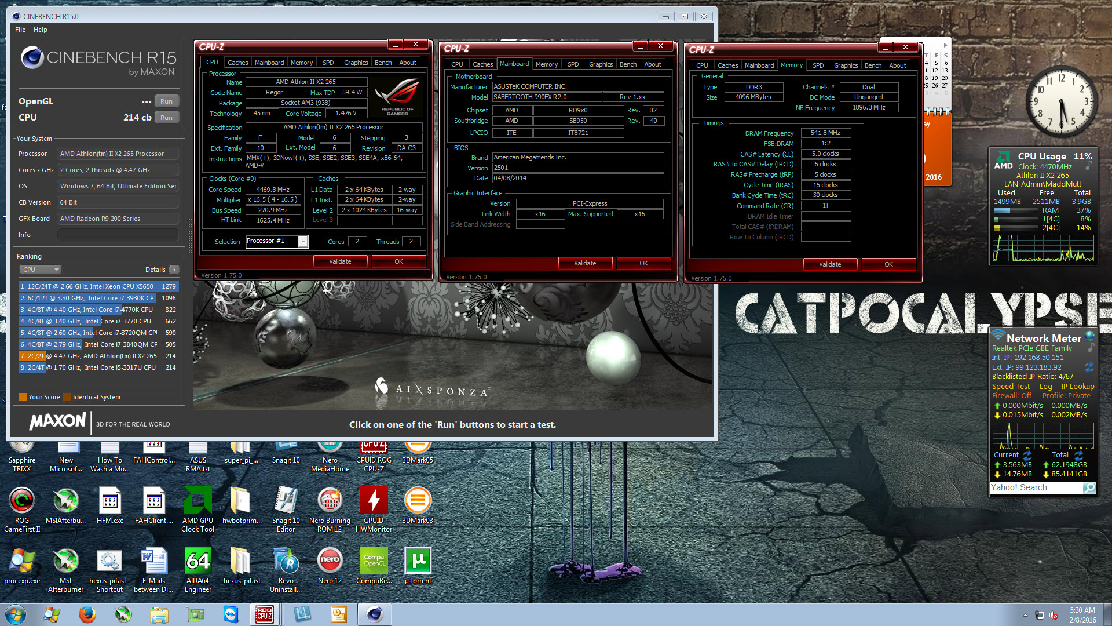Image resolution: width=1112 pixels, height=626 pixels.
Task: Click Ext. IP refresh arrows in Network Meter
Action: point(1089,367)
